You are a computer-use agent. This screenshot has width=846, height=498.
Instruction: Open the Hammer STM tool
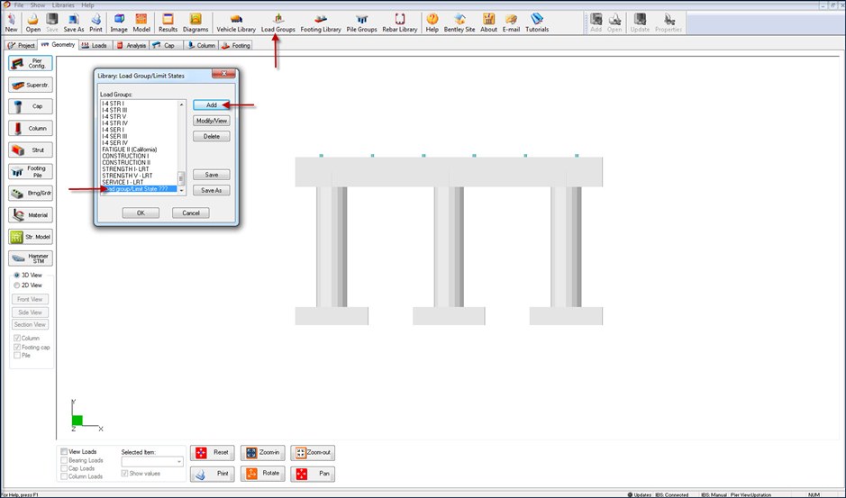(30, 258)
